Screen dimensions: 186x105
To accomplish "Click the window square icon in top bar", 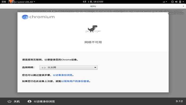I will coord(172,2).
